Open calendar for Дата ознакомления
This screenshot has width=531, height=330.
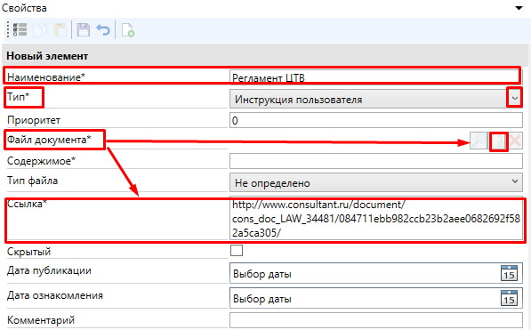click(509, 298)
